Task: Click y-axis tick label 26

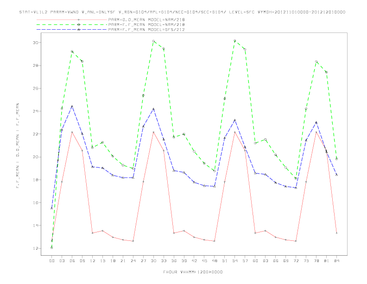Action: coord(35,88)
